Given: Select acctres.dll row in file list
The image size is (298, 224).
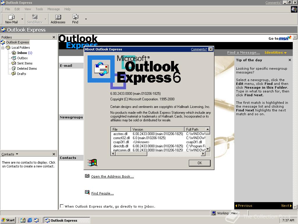Looking at the screenshot, I should tap(158, 134).
